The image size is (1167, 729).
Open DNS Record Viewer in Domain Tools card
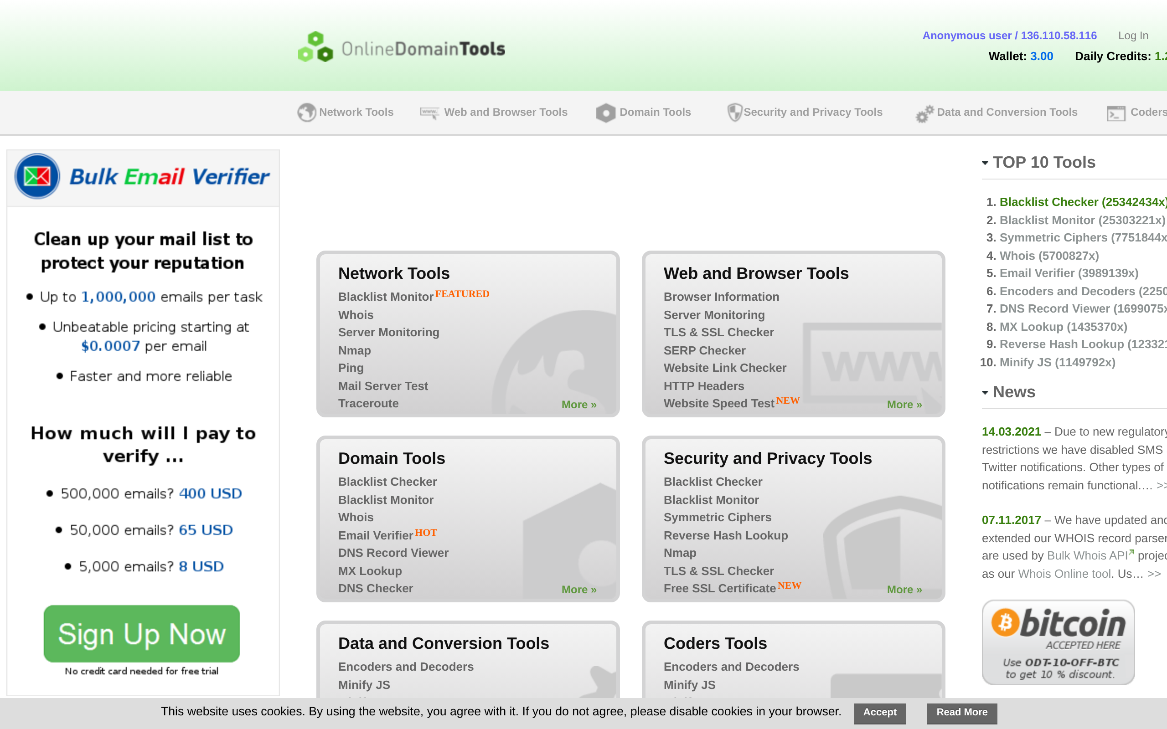point(393,553)
